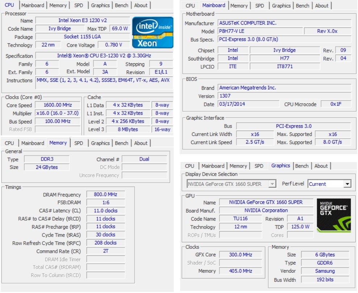
Task: Click the Core Voltage 0.780 V value
Action: pyautogui.click(x=113, y=45)
